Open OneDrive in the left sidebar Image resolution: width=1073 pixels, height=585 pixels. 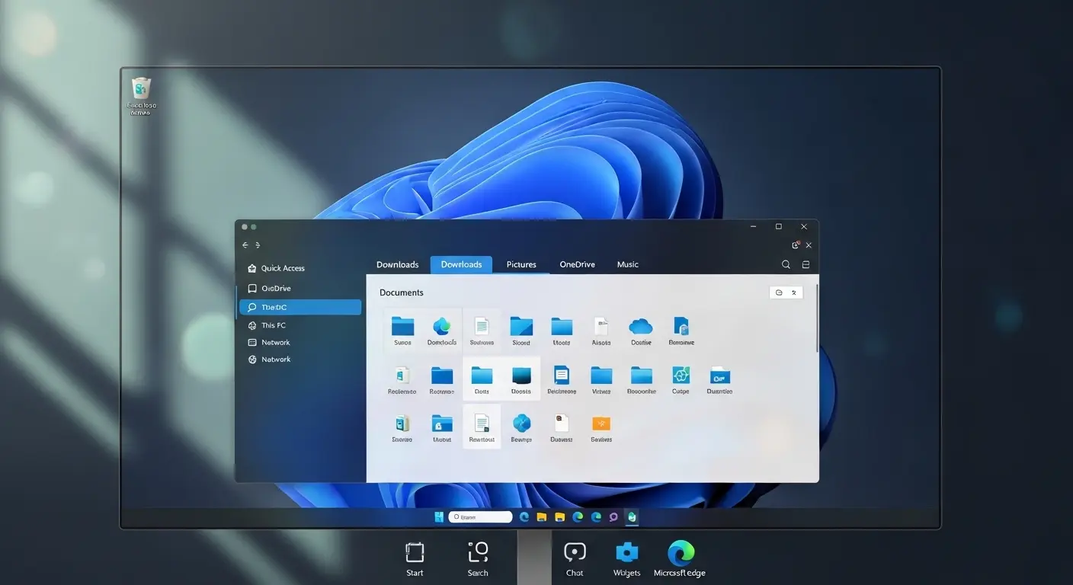[x=269, y=289]
